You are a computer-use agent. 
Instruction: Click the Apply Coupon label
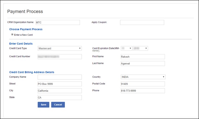[99, 22]
